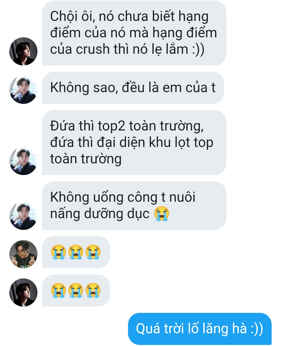Select the blue 'Quá trời lố lăng hà' bubble
This screenshot has height=346, width=281.
tap(200, 329)
